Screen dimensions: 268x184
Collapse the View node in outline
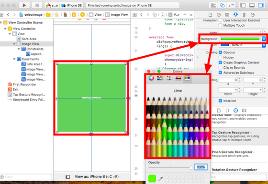[10, 34]
